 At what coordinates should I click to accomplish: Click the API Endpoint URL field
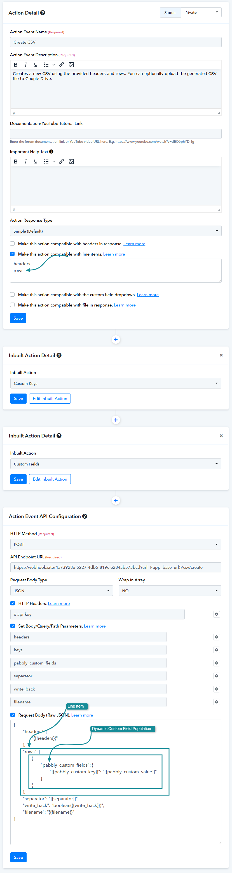tap(116, 567)
